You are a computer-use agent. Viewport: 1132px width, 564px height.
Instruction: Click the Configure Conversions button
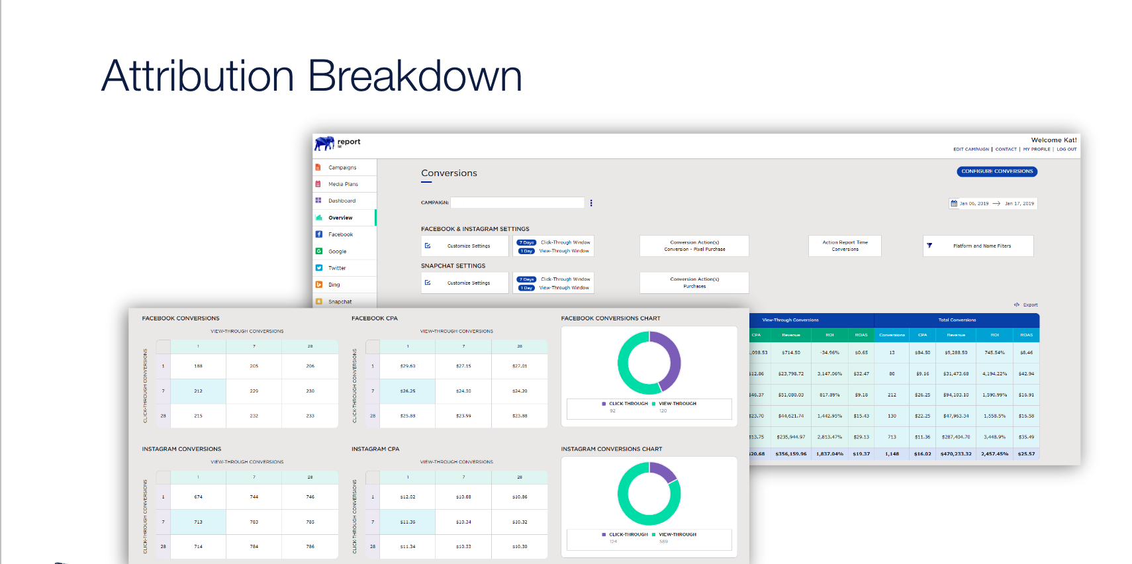(x=997, y=171)
